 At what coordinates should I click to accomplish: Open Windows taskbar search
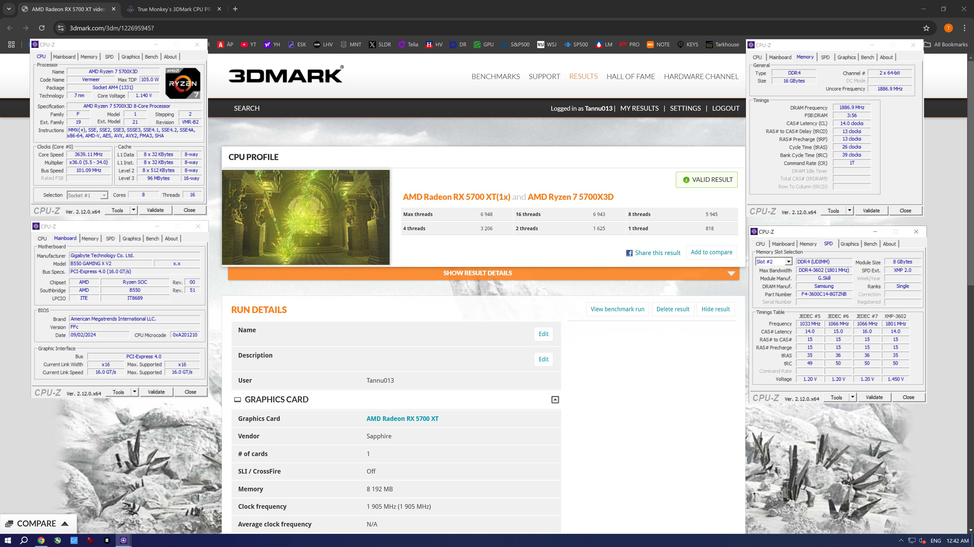[24, 541]
